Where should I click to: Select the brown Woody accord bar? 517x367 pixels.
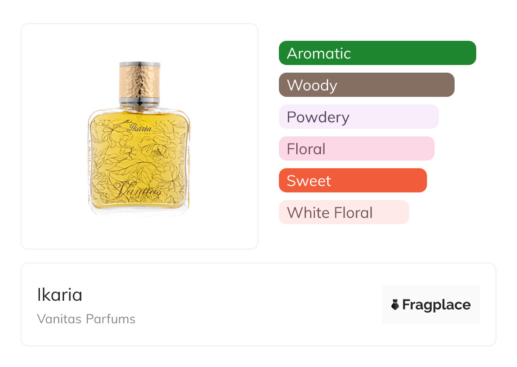coord(366,85)
